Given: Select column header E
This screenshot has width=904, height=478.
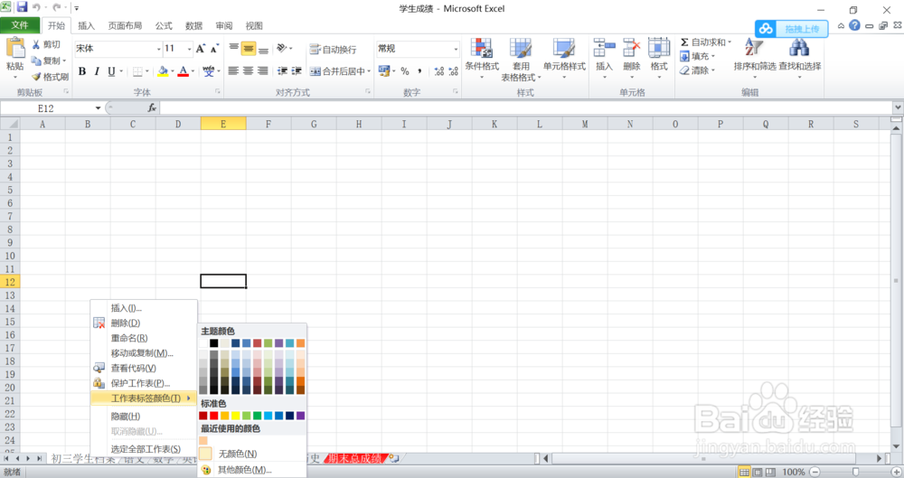Looking at the screenshot, I should [223, 124].
